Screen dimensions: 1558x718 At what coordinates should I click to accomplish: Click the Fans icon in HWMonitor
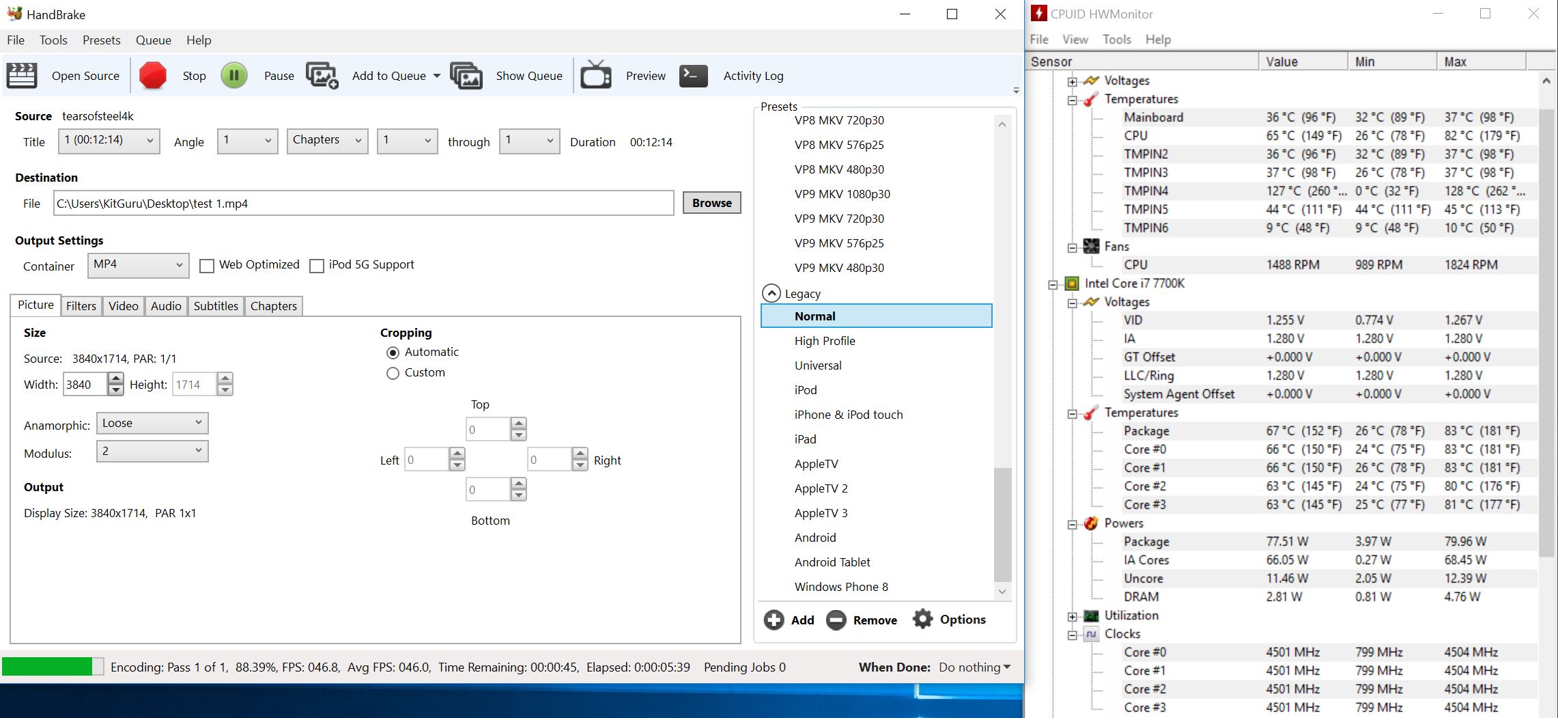tap(1092, 247)
